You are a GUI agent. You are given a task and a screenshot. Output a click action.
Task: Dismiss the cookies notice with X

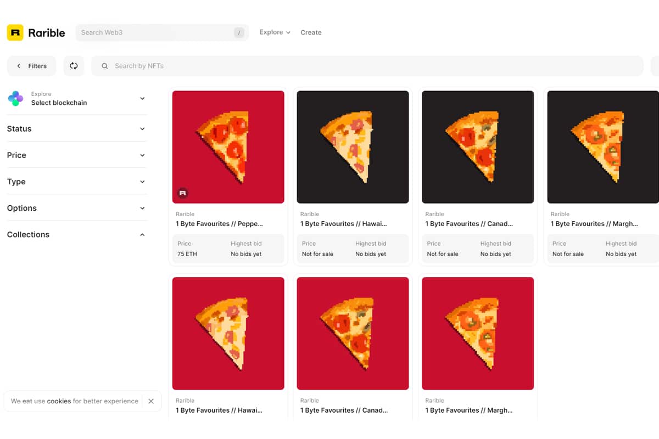tap(151, 401)
